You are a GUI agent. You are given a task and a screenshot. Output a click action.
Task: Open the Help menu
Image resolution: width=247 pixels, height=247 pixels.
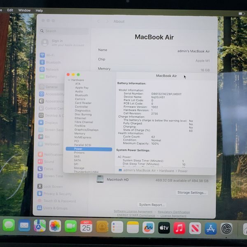click(x=39, y=11)
